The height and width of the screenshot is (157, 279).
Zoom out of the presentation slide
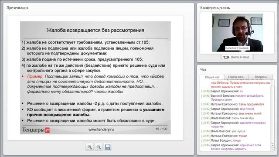pyautogui.click(x=99, y=147)
